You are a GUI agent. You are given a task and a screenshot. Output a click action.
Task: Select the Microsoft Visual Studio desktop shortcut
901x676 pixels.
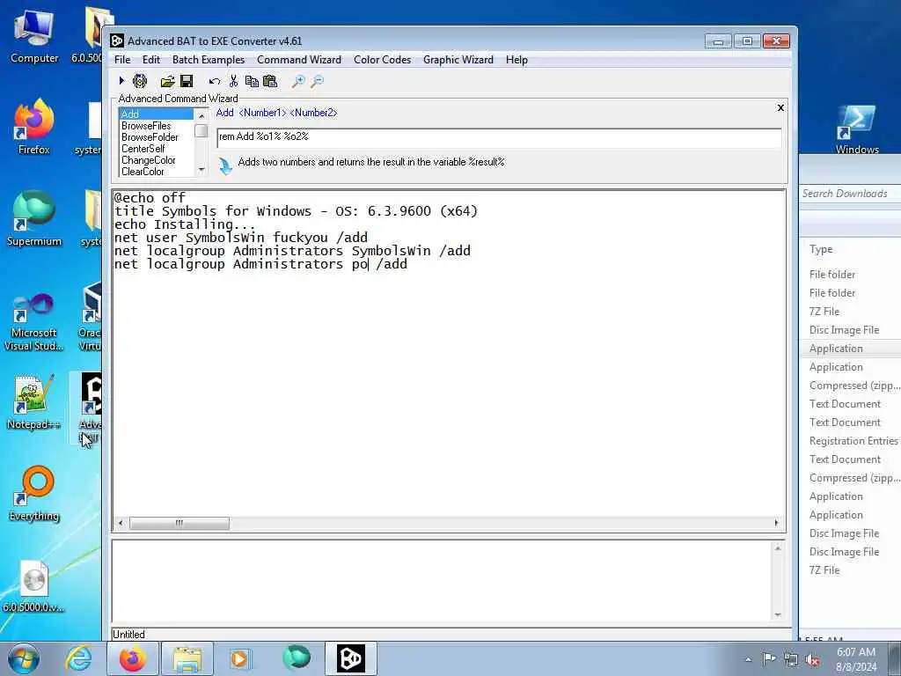pyautogui.click(x=34, y=322)
